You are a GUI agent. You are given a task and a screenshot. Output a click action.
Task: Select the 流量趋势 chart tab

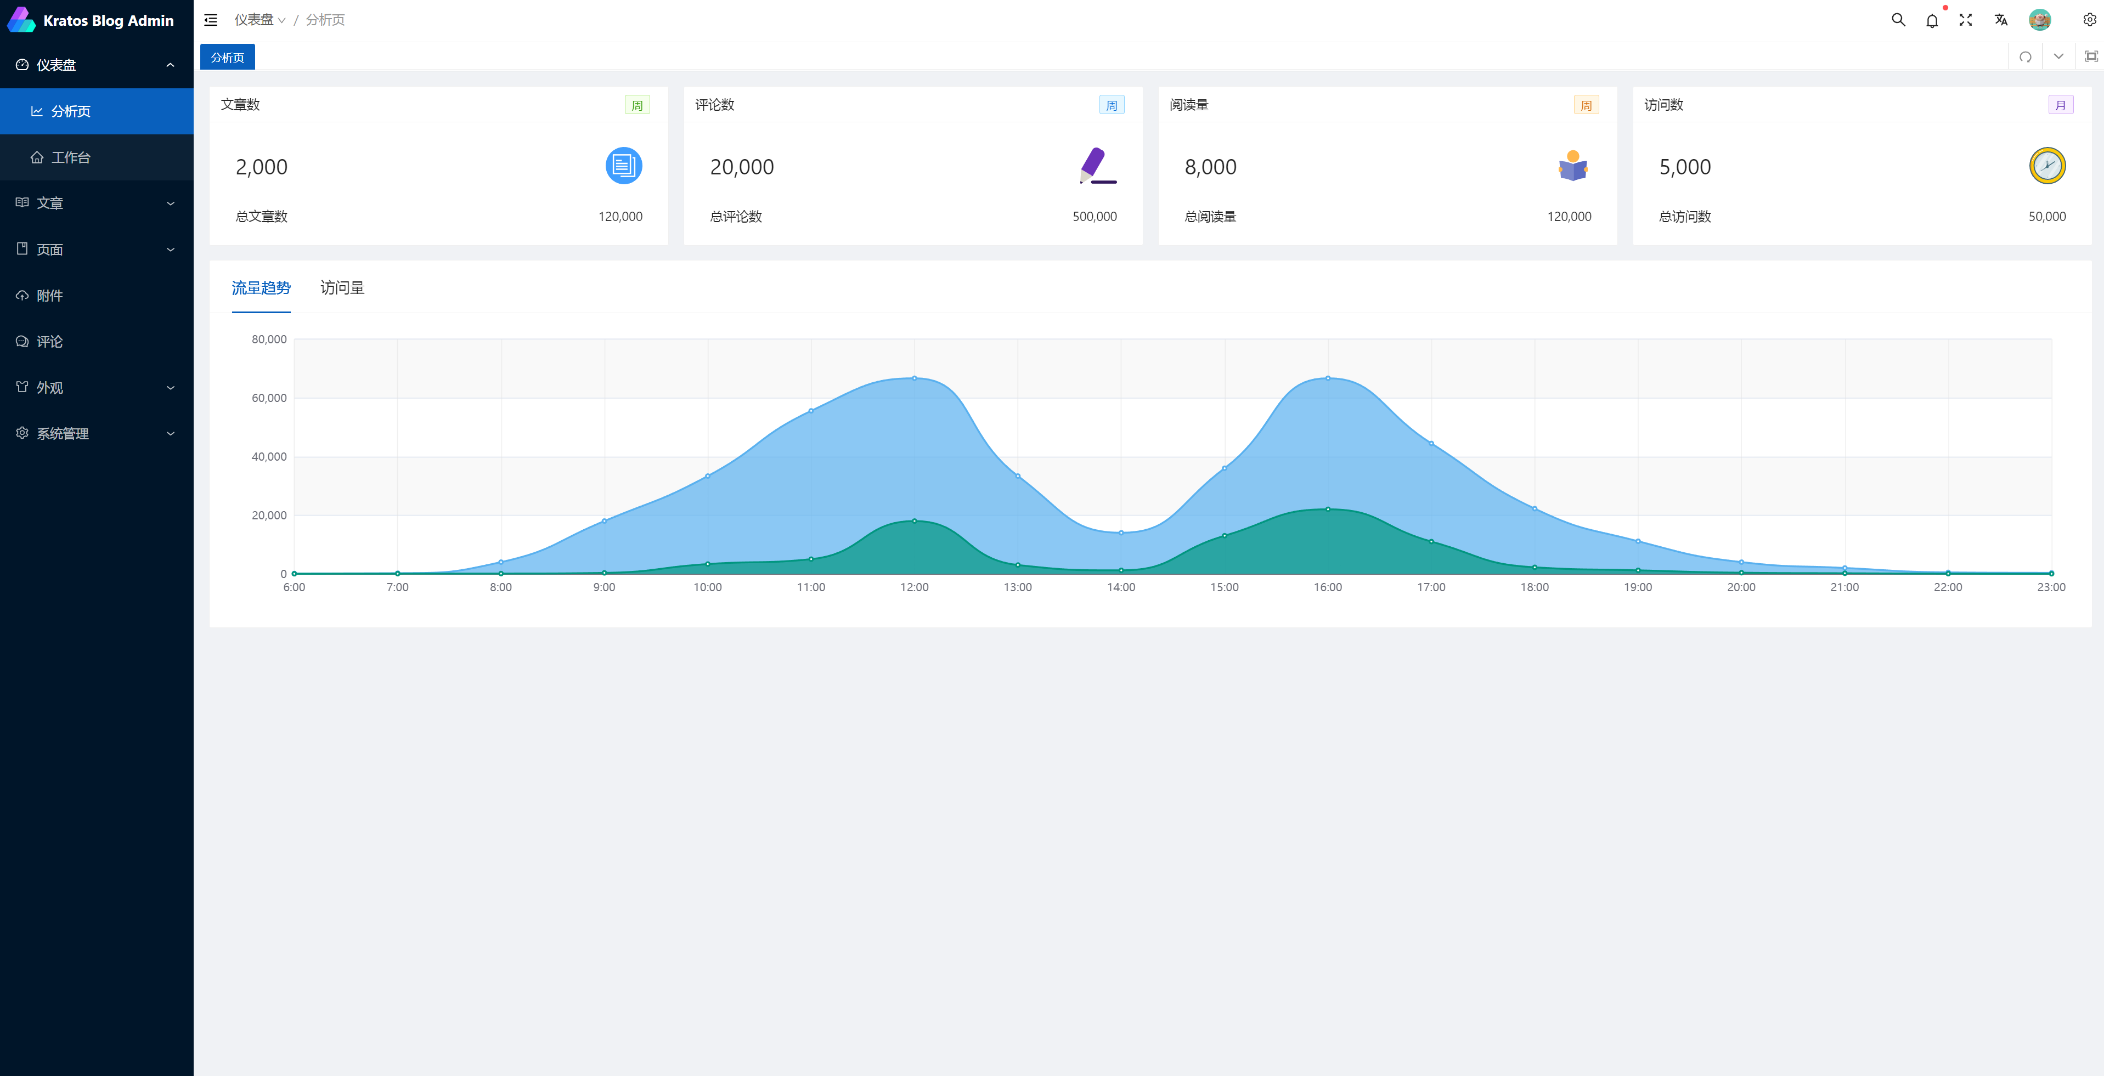(261, 287)
